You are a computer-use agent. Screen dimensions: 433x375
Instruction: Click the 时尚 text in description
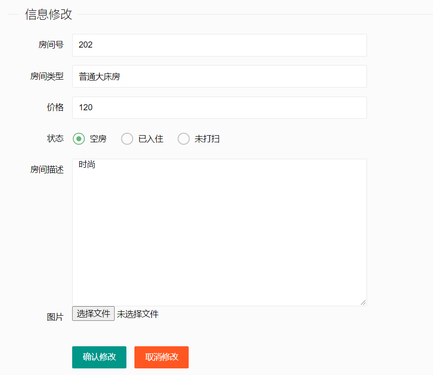(86, 164)
